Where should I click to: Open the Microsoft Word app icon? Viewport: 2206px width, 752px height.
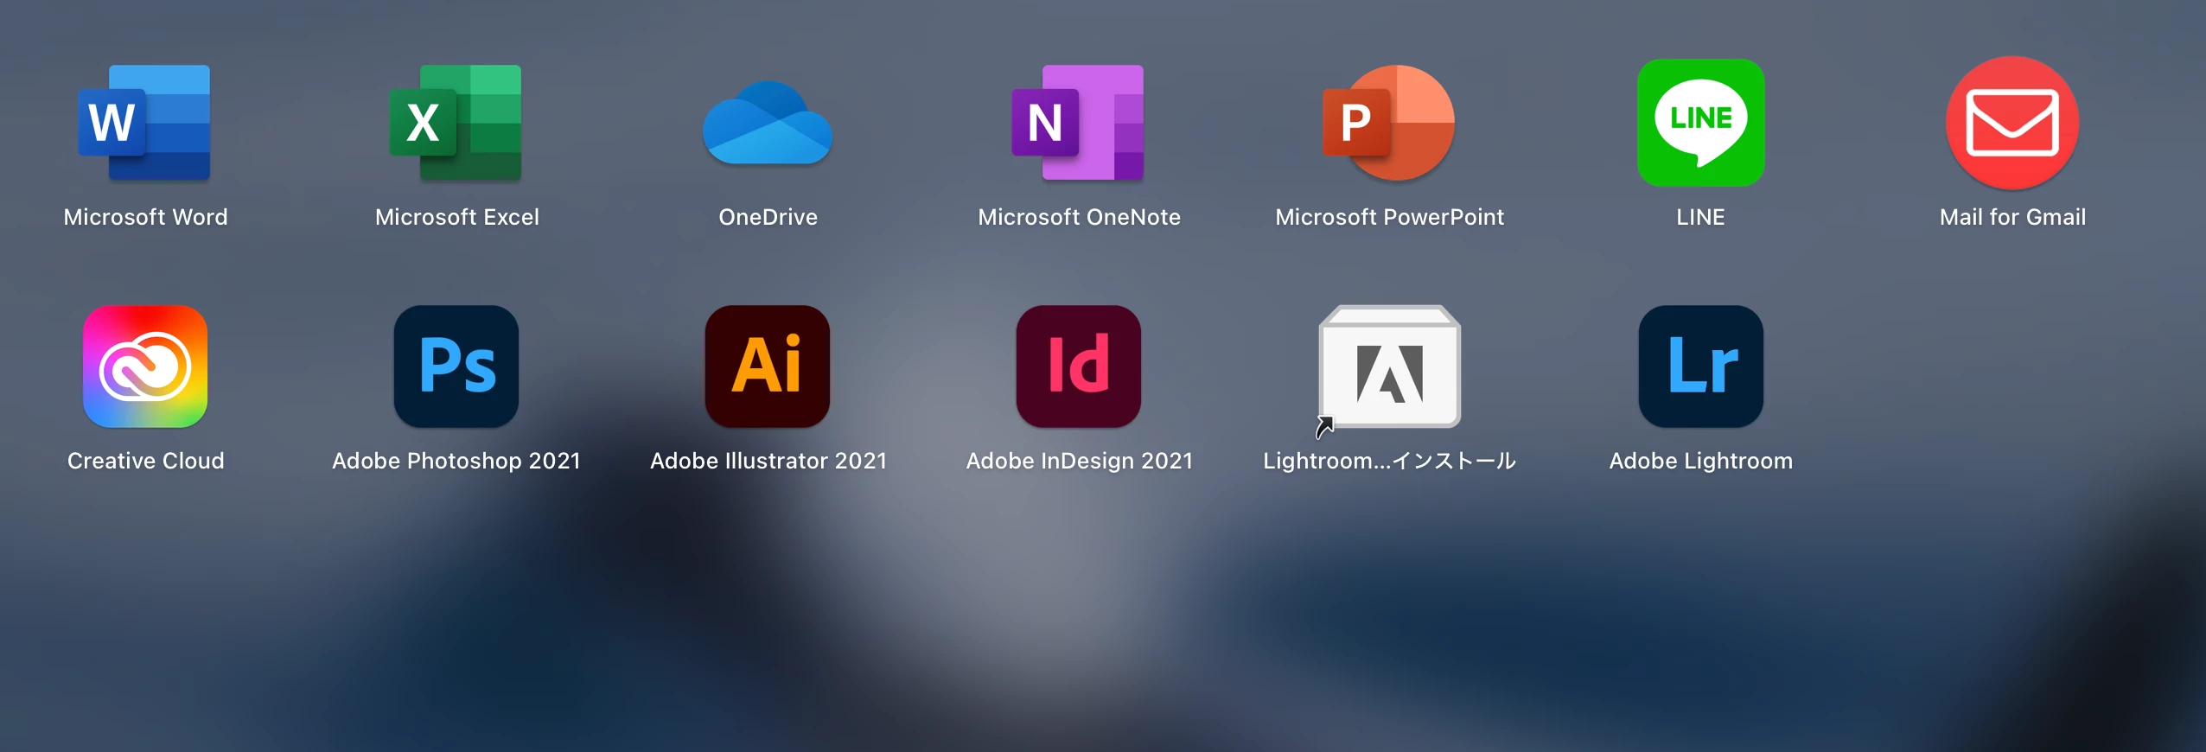point(144,122)
